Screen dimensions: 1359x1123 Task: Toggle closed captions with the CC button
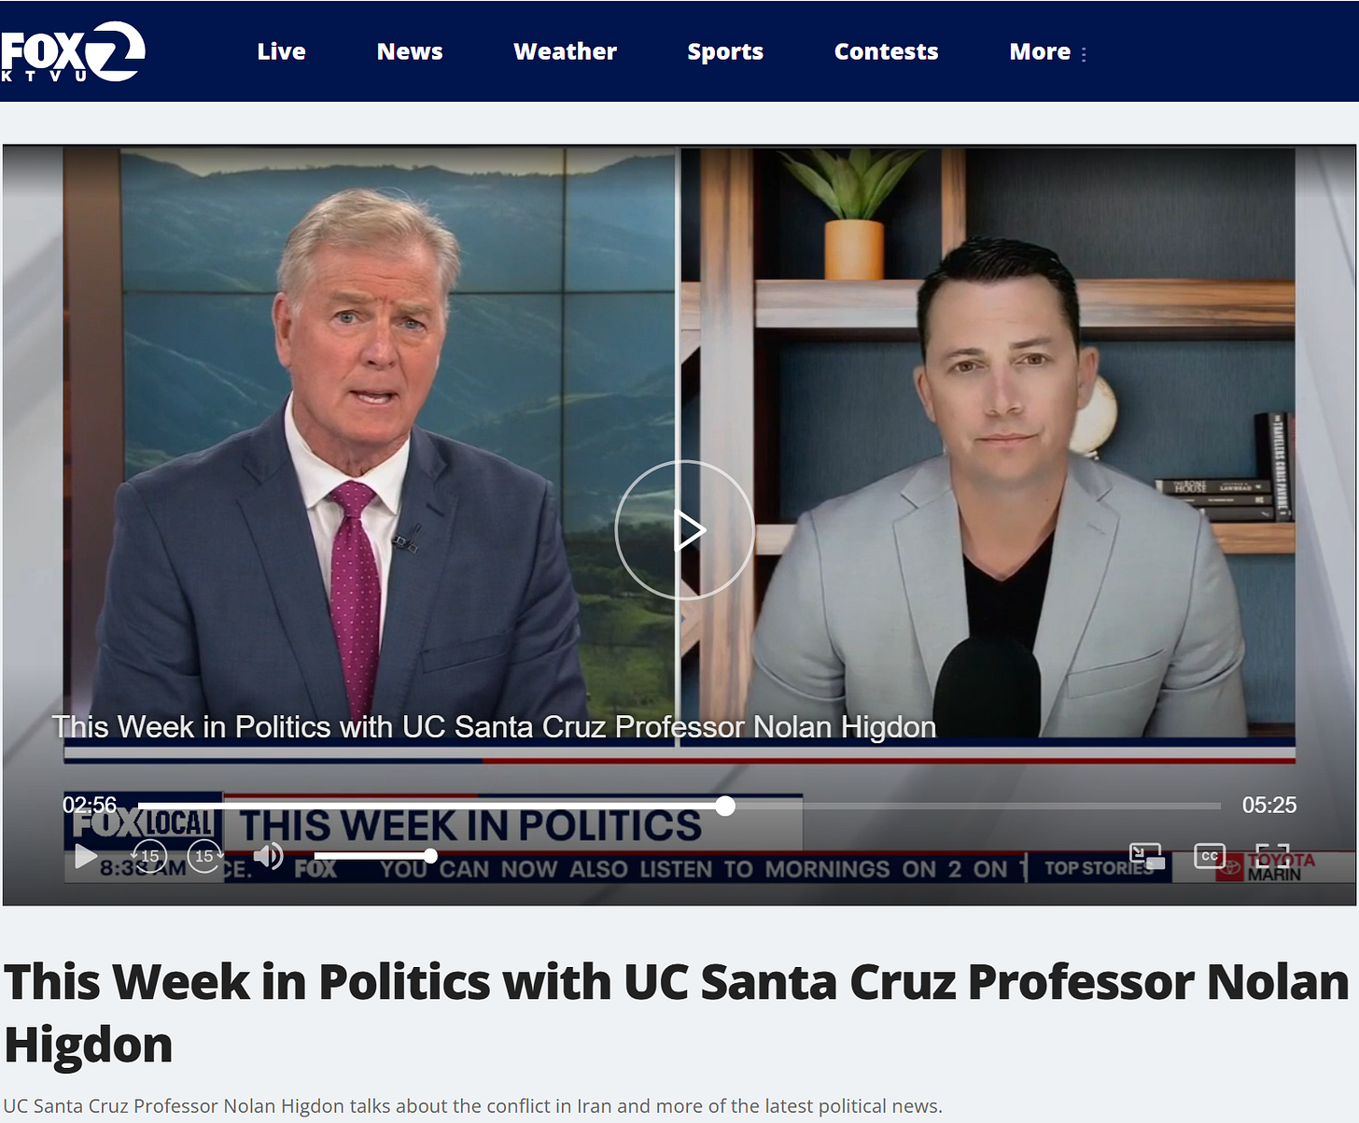pos(1210,856)
